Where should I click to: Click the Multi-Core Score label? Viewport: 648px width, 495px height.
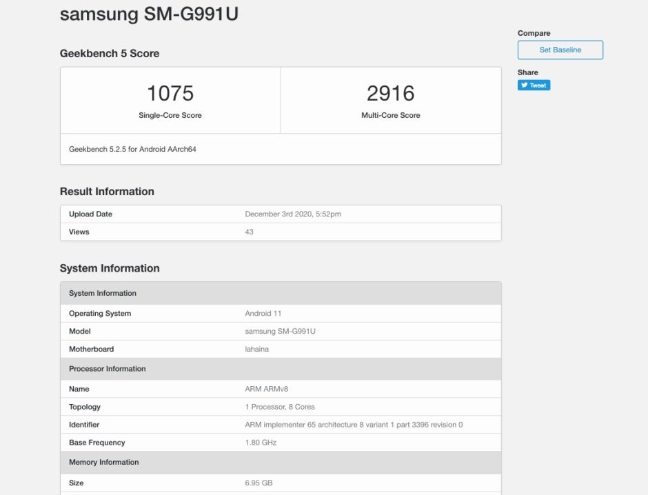pos(391,115)
